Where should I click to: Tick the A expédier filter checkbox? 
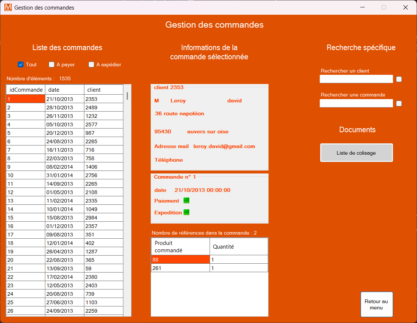click(x=91, y=65)
